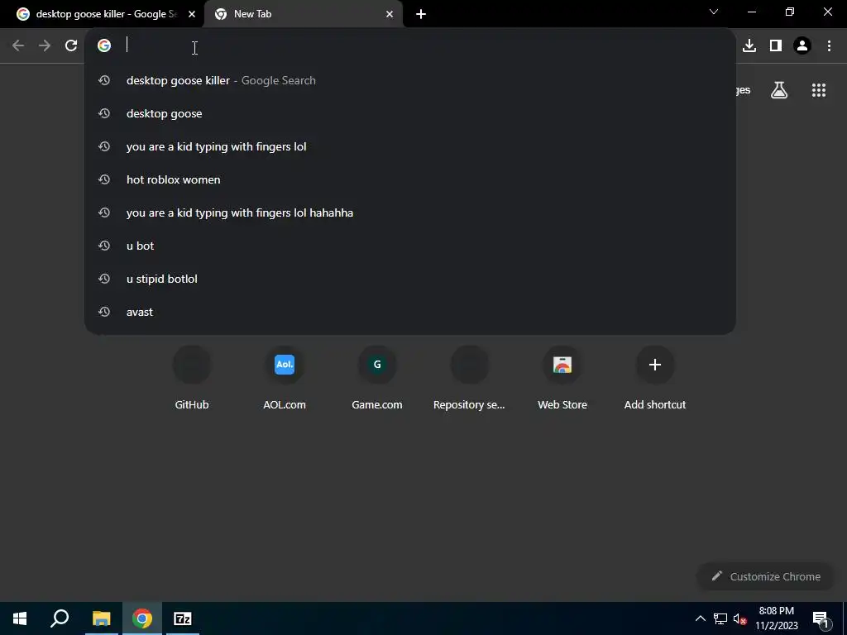The image size is (847, 635).
Task: Open the Game.com shortcut
Action: coord(377,379)
